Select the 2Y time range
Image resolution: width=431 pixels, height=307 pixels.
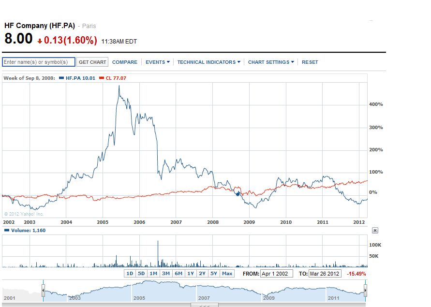[x=202, y=274]
